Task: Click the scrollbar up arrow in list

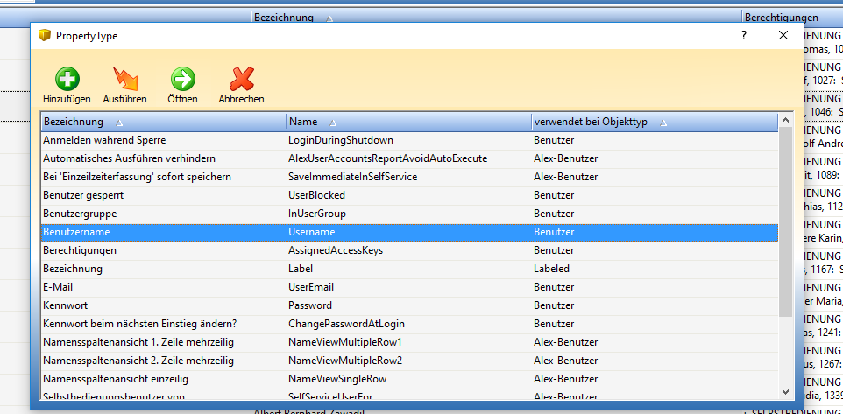Action: coord(785,122)
